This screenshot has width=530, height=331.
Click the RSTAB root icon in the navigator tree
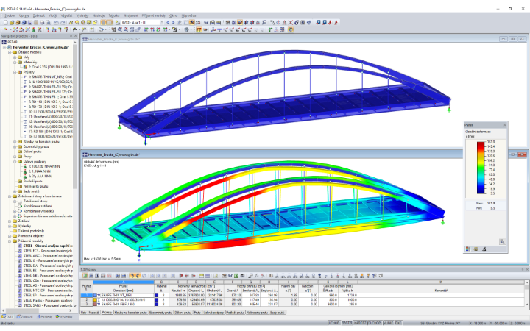coord(4,42)
